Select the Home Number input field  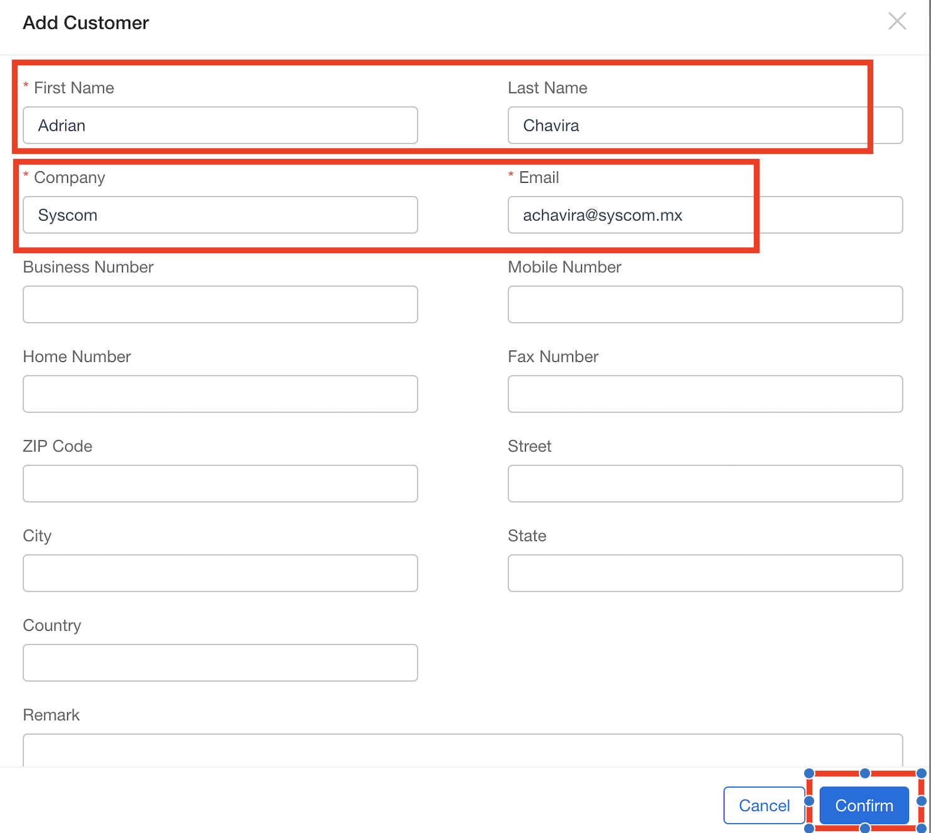pyautogui.click(x=220, y=394)
